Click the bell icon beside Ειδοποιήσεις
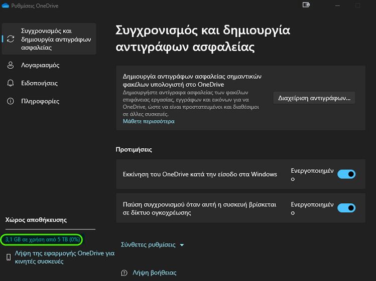 tap(11, 83)
